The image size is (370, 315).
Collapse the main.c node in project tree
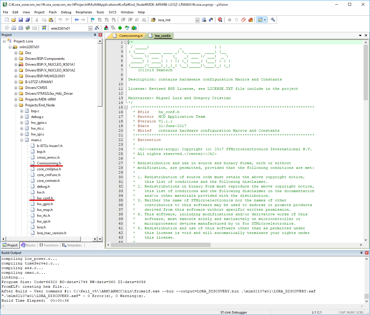22,140
